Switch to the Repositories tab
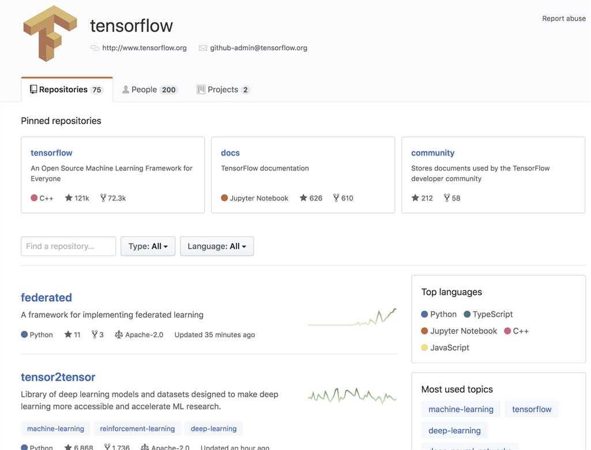591x450 pixels. coord(67,89)
